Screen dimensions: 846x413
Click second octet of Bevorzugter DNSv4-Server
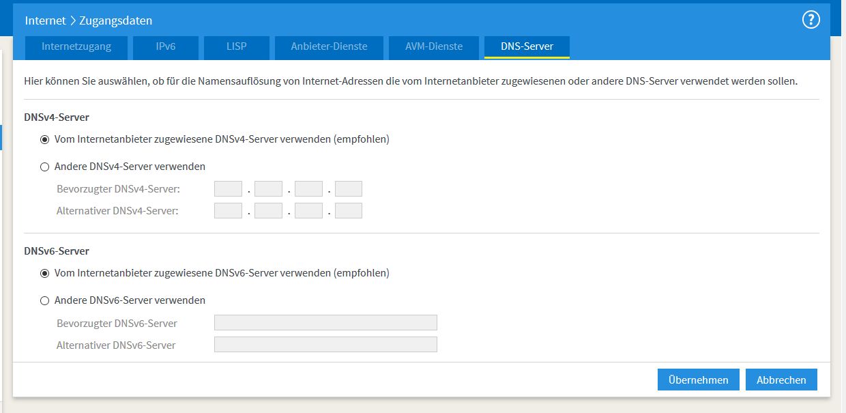pyautogui.click(x=268, y=189)
